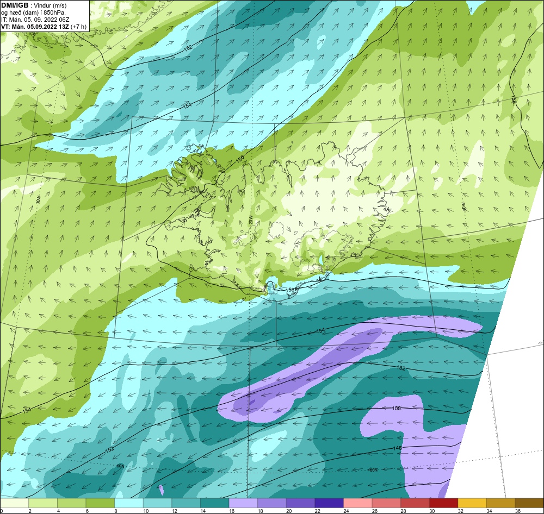This screenshot has width=544, height=514.
Task: Select the 26–28 m/s salmon legend swatch
Action: (386, 503)
